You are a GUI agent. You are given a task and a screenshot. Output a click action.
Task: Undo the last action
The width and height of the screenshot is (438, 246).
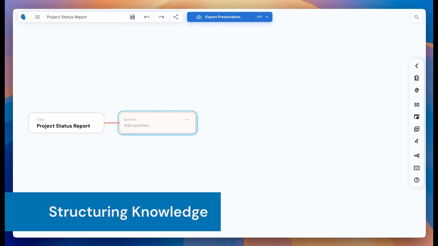[x=147, y=17]
